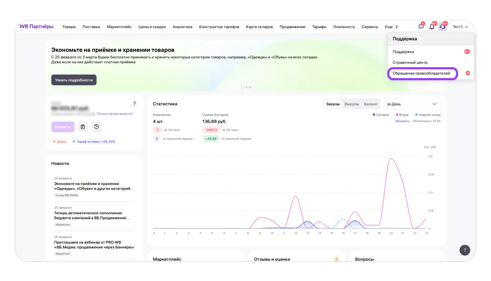Select the first banner carousel dot

coord(242,87)
